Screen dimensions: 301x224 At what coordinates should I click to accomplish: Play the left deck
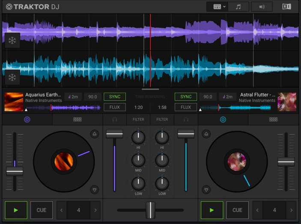pos(16,210)
